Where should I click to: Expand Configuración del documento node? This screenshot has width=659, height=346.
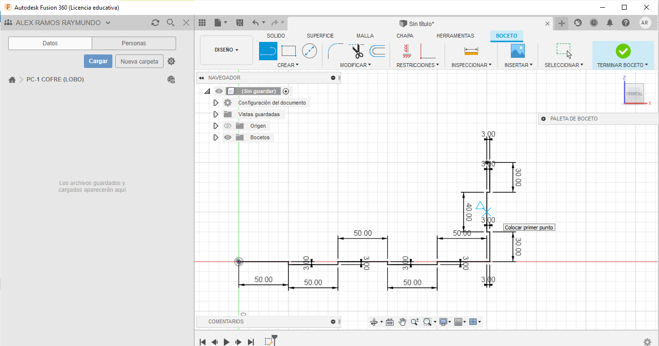coord(216,103)
